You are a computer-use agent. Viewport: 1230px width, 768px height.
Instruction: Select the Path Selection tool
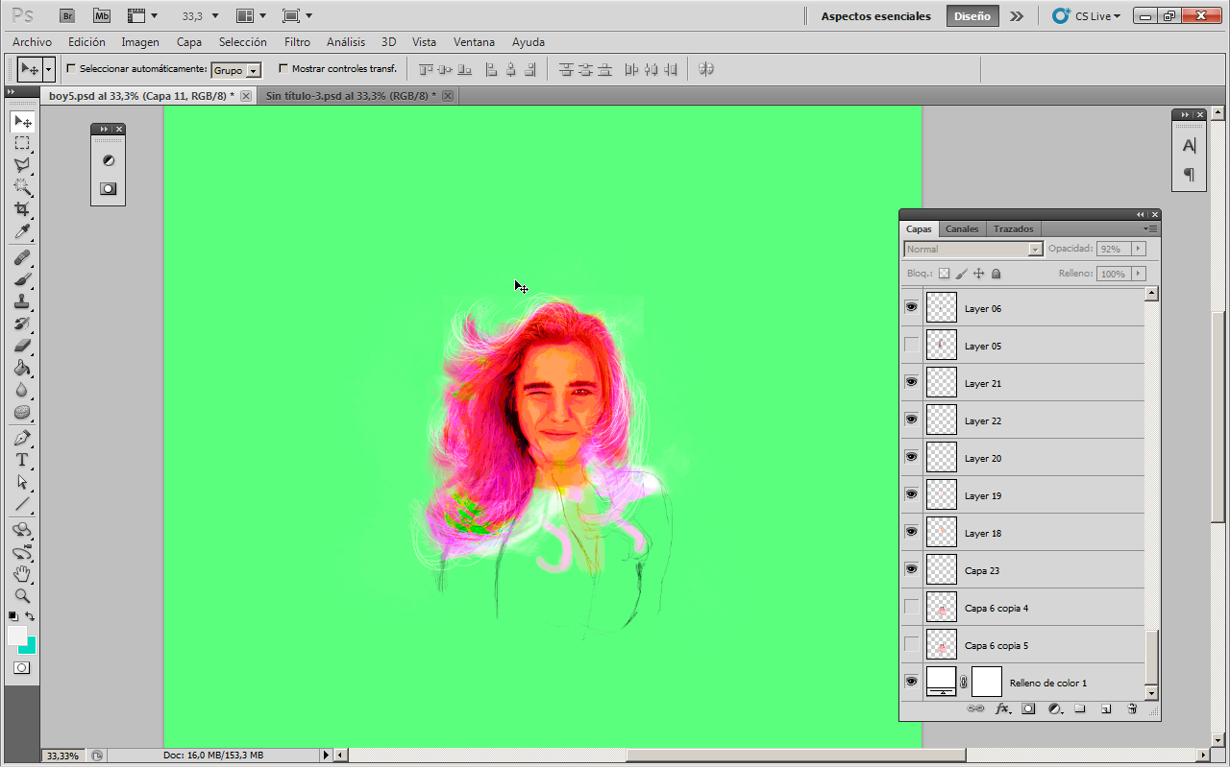pyautogui.click(x=22, y=482)
